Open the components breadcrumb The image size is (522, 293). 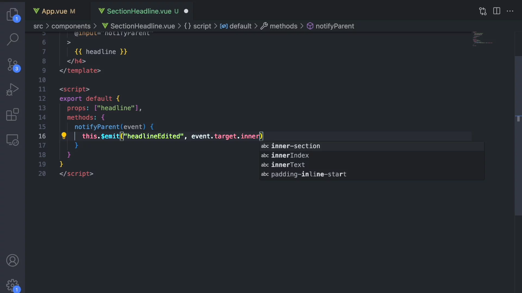71,26
